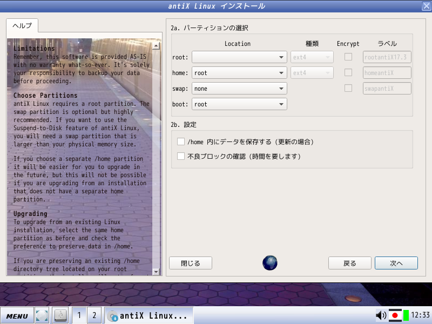Click the 'Limitations' help heading

(x=34, y=49)
